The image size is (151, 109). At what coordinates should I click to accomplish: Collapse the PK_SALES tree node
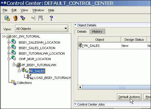[19, 71]
